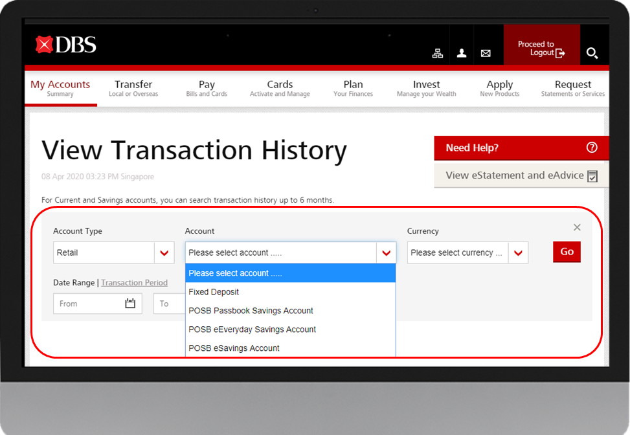Click the Need Help question mark icon
This screenshot has height=435, width=630.
(592, 148)
